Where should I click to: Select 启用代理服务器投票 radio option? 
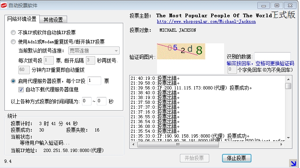pos(13,81)
